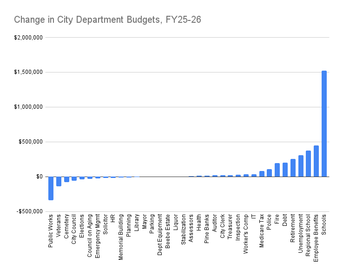Image resolution: width=343 pixels, height=276 pixels.
Task: Click the Police bar
Action: tap(269, 173)
